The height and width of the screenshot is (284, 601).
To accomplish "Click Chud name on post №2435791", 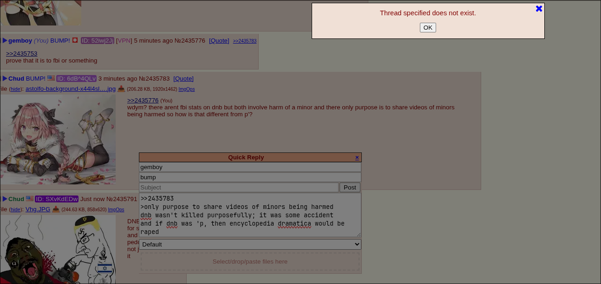I will (16, 199).
